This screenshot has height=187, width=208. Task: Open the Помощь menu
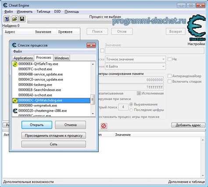72,11
